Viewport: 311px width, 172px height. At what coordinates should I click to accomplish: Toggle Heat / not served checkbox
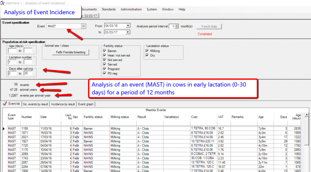pos(104,55)
